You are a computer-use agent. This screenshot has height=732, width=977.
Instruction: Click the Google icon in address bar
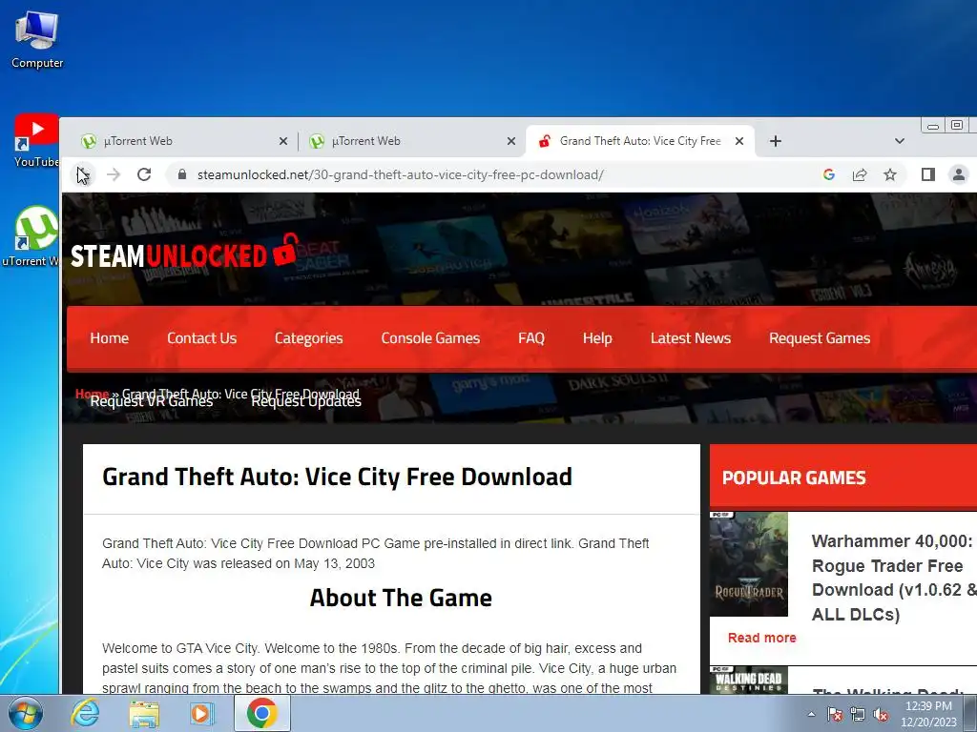point(829,175)
